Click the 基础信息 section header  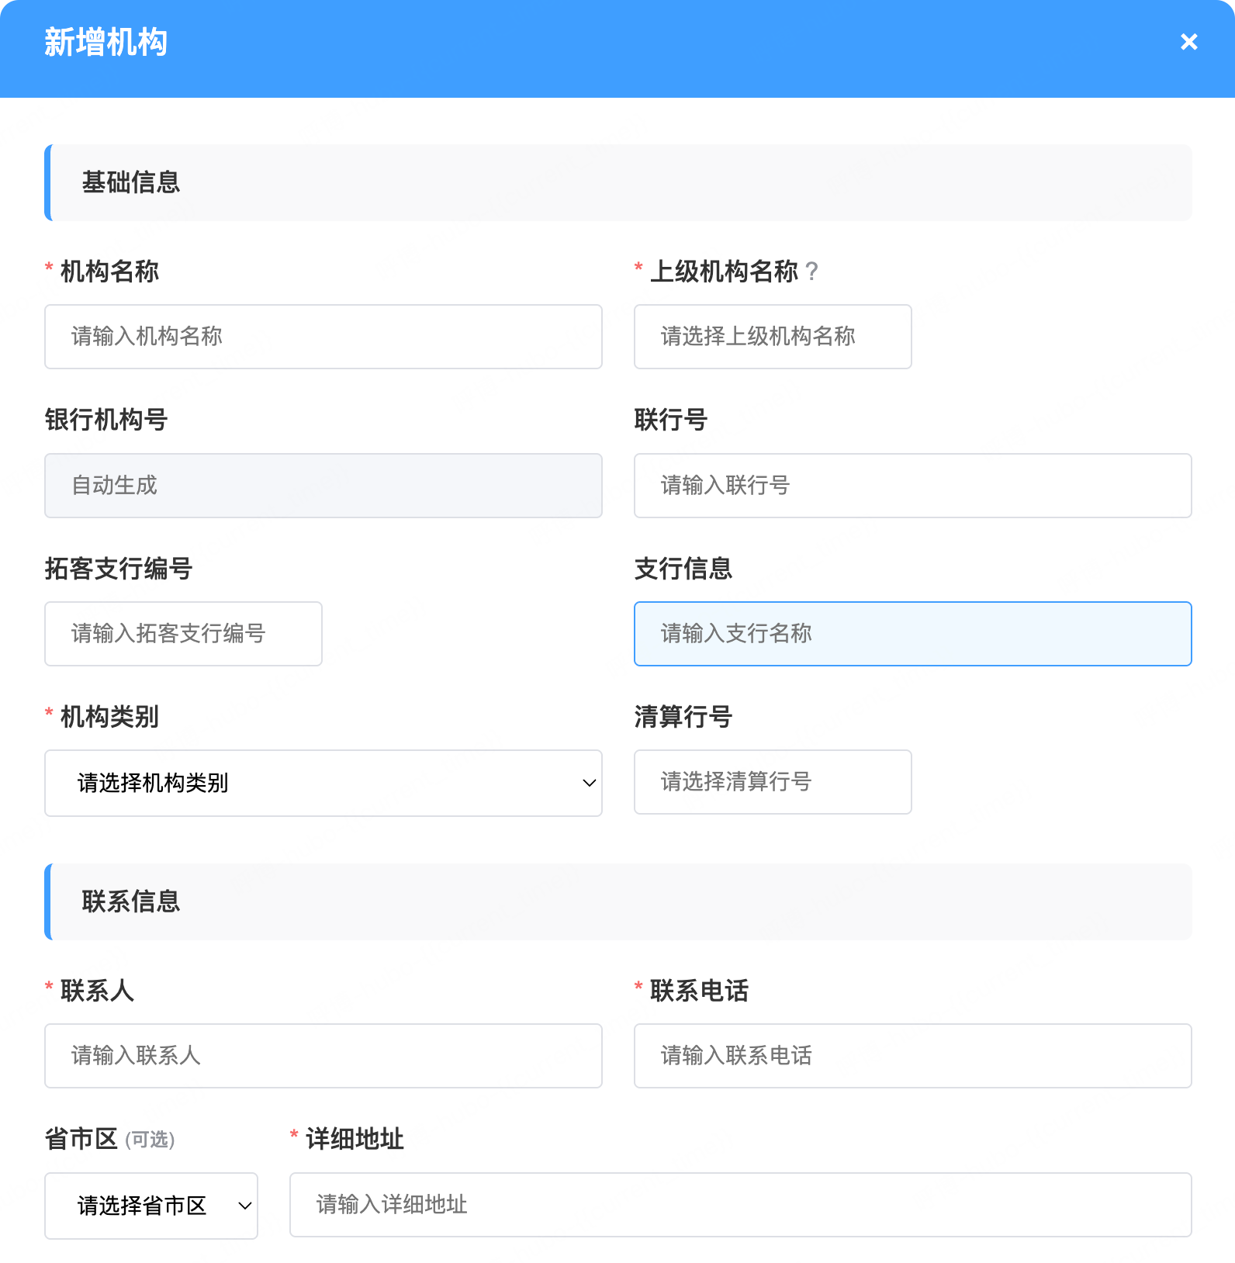pos(131,183)
